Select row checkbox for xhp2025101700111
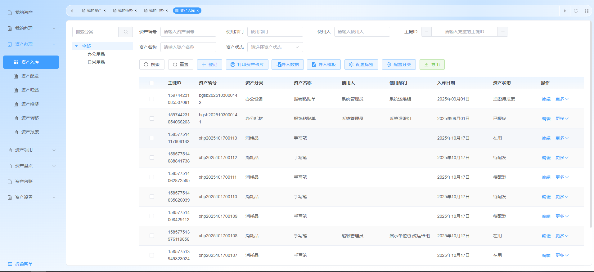Image resolution: width=594 pixels, height=272 pixels. click(152, 177)
